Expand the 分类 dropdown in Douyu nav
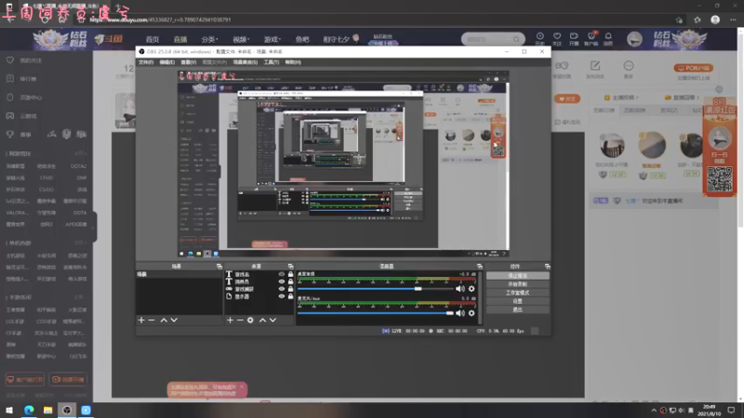This screenshot has height=418, width=744. click(x=209, y=39)
